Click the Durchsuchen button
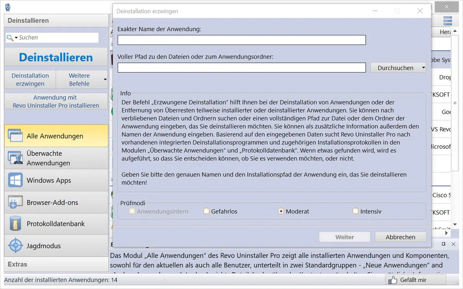Viewport: 463px width, 289px height. (395, 68)
